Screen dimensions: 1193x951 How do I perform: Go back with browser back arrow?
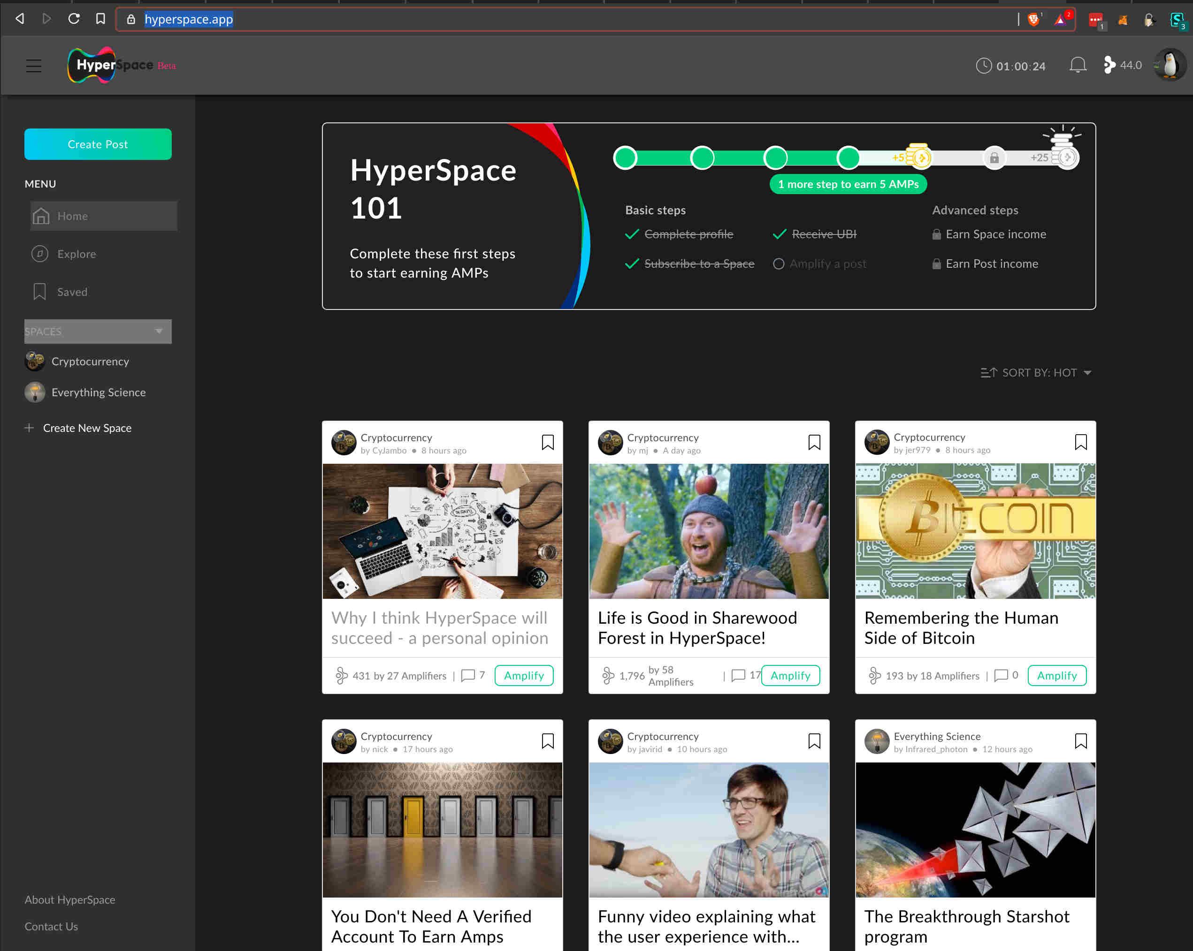click(x=20, y=19)
